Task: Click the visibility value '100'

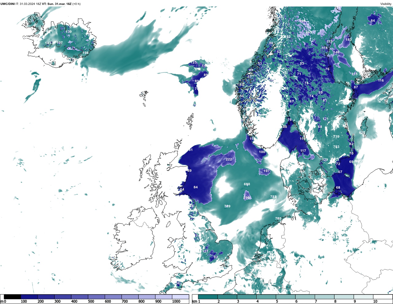Action: pyautogui.click(x=262, y=152)
